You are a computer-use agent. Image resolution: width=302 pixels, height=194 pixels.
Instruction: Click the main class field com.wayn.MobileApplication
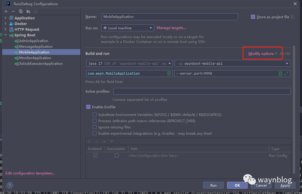click(x=129, y=73)
